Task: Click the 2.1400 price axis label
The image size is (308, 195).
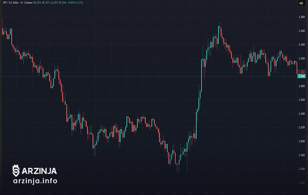Action: (x=302, y=183)
